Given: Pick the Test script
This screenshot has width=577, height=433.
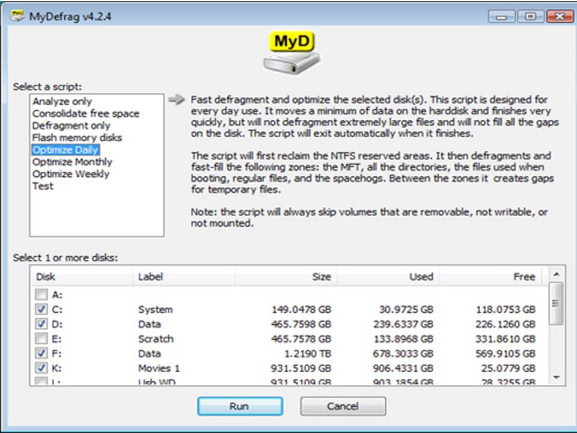Looking at the screenshot, I should 43,186.
